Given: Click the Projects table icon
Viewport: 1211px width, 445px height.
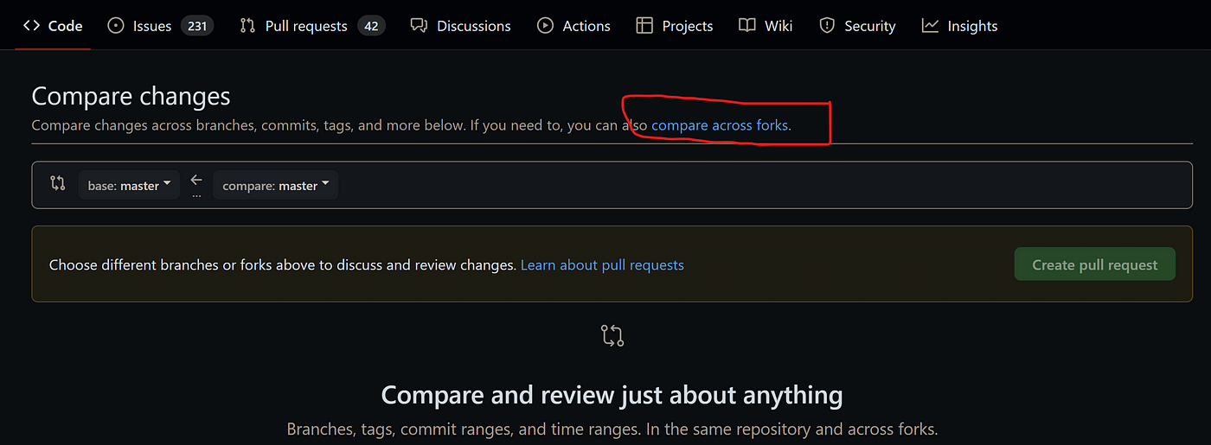Looking at the screenshot, I should coord(644,26).
